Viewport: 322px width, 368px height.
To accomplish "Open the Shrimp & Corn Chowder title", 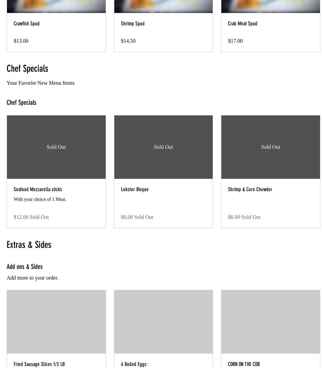I will tap(250, 190).
